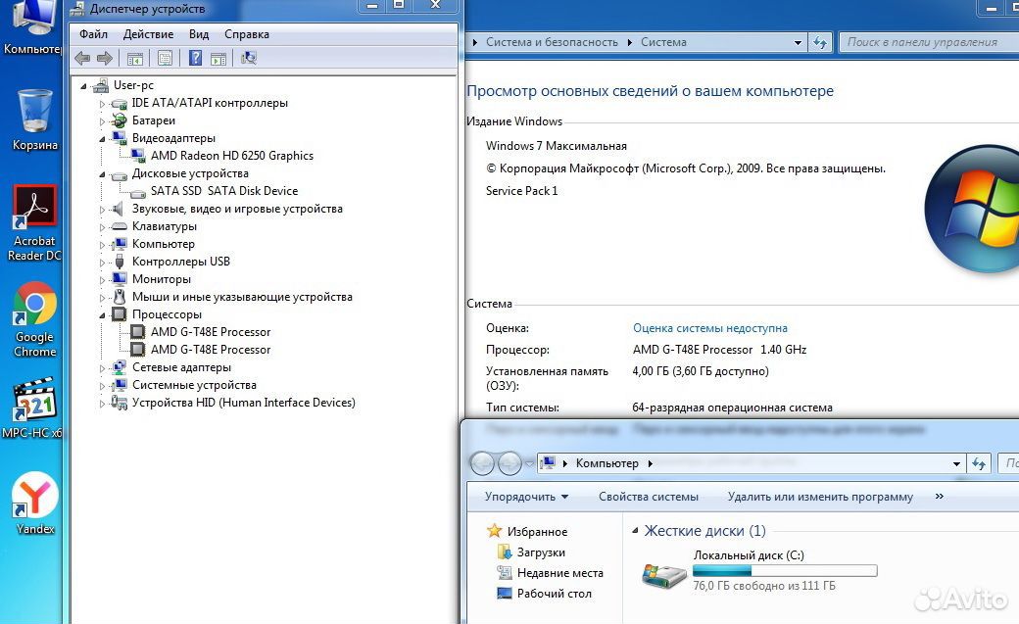Open Acrobat Reader DC desktop shortcut
Screen dimensions: 1019x624
34,223
